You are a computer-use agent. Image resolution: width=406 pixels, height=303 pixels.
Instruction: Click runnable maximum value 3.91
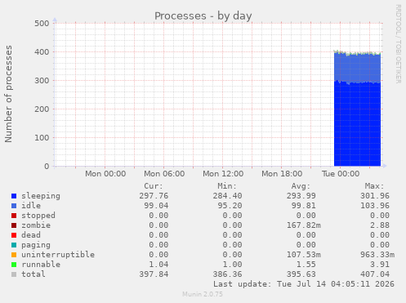(x=380, y=265)
